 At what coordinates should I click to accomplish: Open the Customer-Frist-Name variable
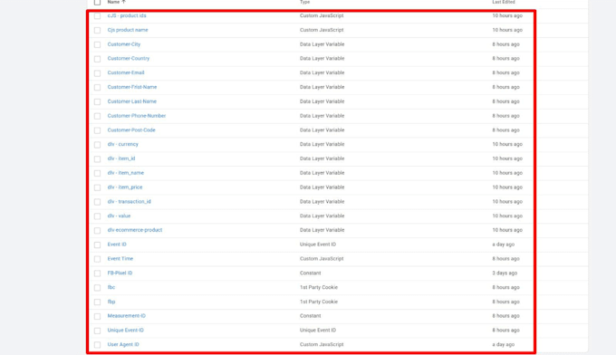[132, 87]
